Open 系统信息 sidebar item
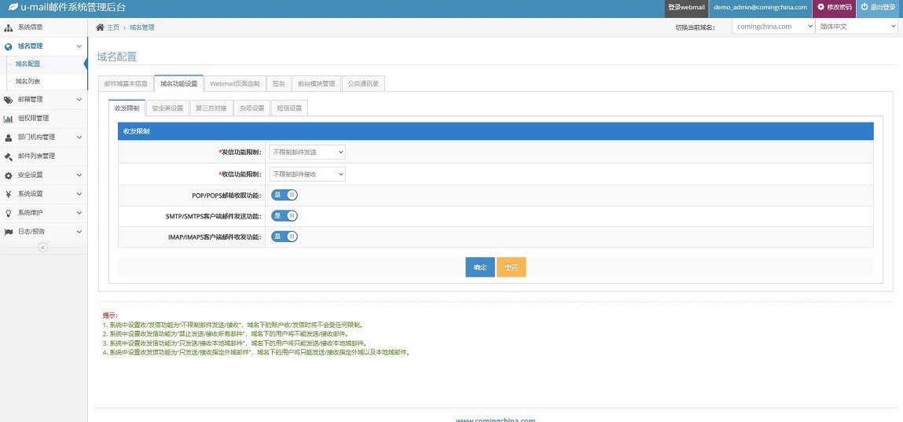 [44, 27]
